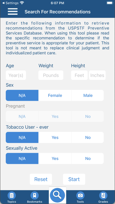Open the Bookmarks icon
The width and height of the screenshot is (115, 204).
pos(35,195)
